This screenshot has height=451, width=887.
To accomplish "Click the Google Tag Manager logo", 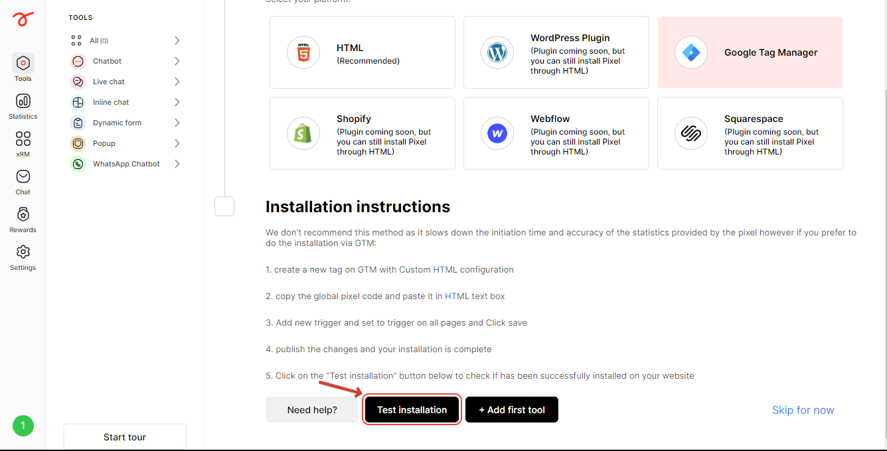I will click(x=691, y=52).
